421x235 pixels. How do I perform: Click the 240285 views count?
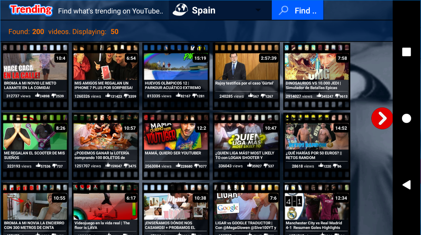coord(232,96)
